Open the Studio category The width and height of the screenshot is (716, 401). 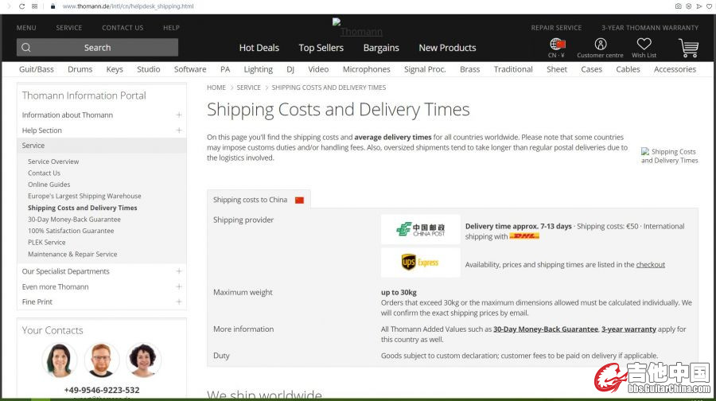(x=149, y=69)
